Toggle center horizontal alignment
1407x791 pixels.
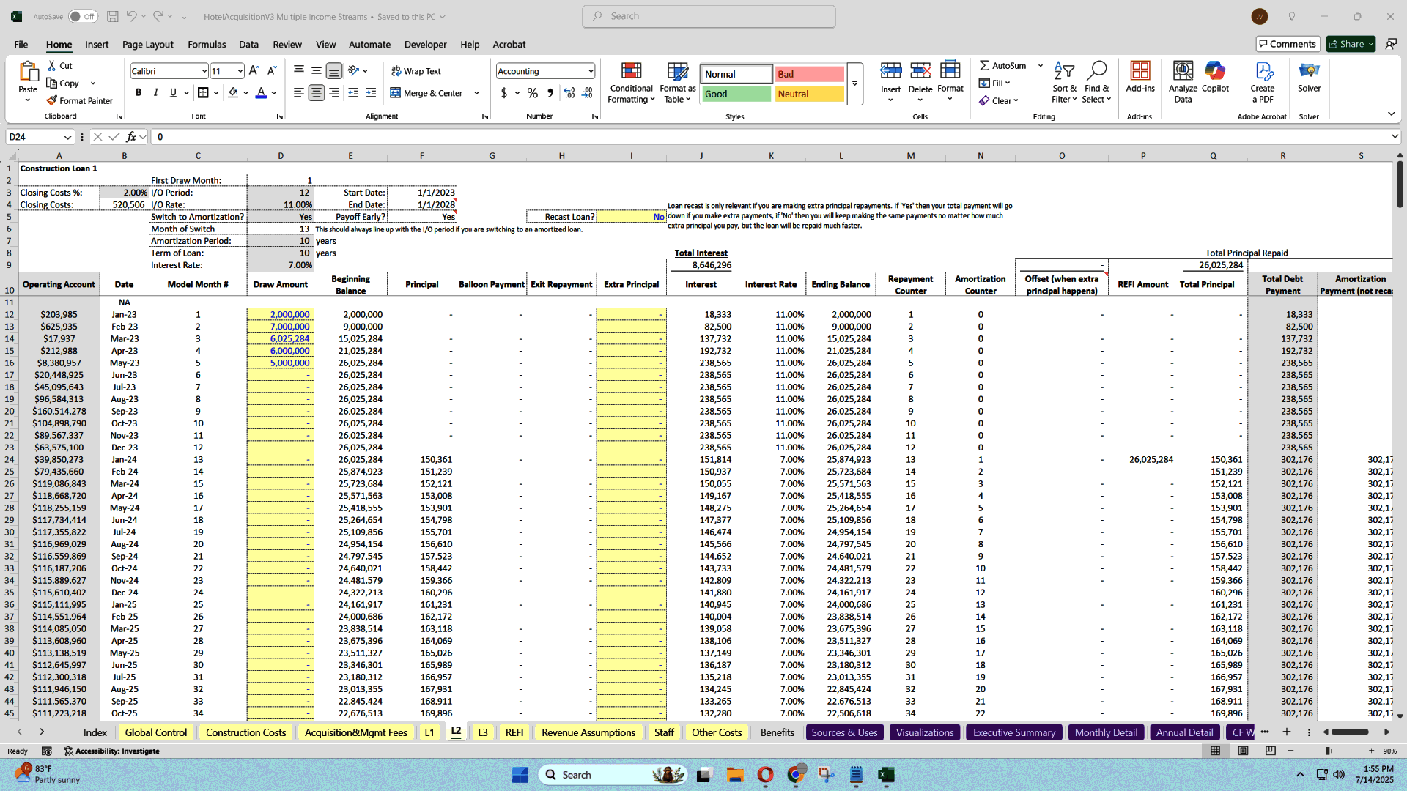click(x=316, y=93)
